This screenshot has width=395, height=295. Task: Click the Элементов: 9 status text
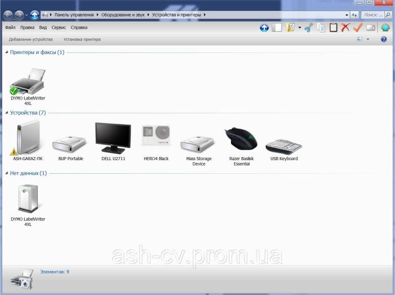[55, 272]
